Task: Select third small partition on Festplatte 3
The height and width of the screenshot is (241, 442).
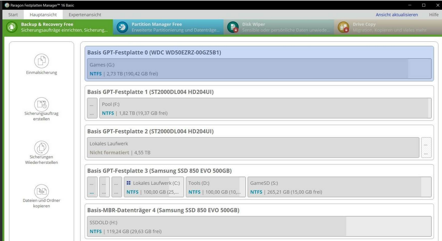Action: point(117,187)
